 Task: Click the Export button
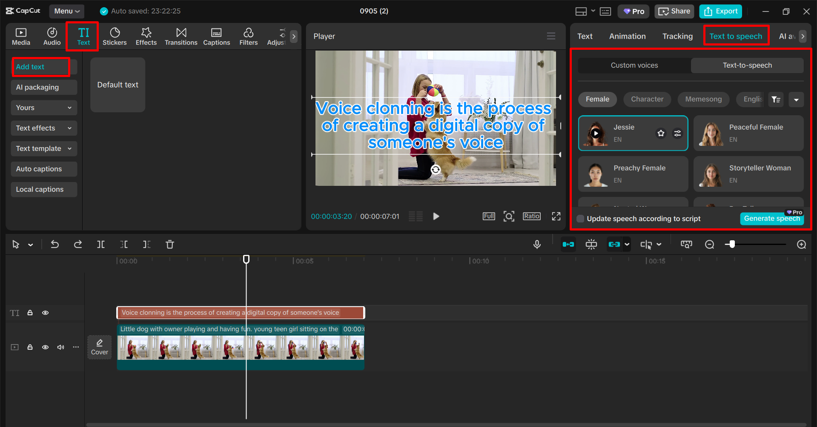720,11
